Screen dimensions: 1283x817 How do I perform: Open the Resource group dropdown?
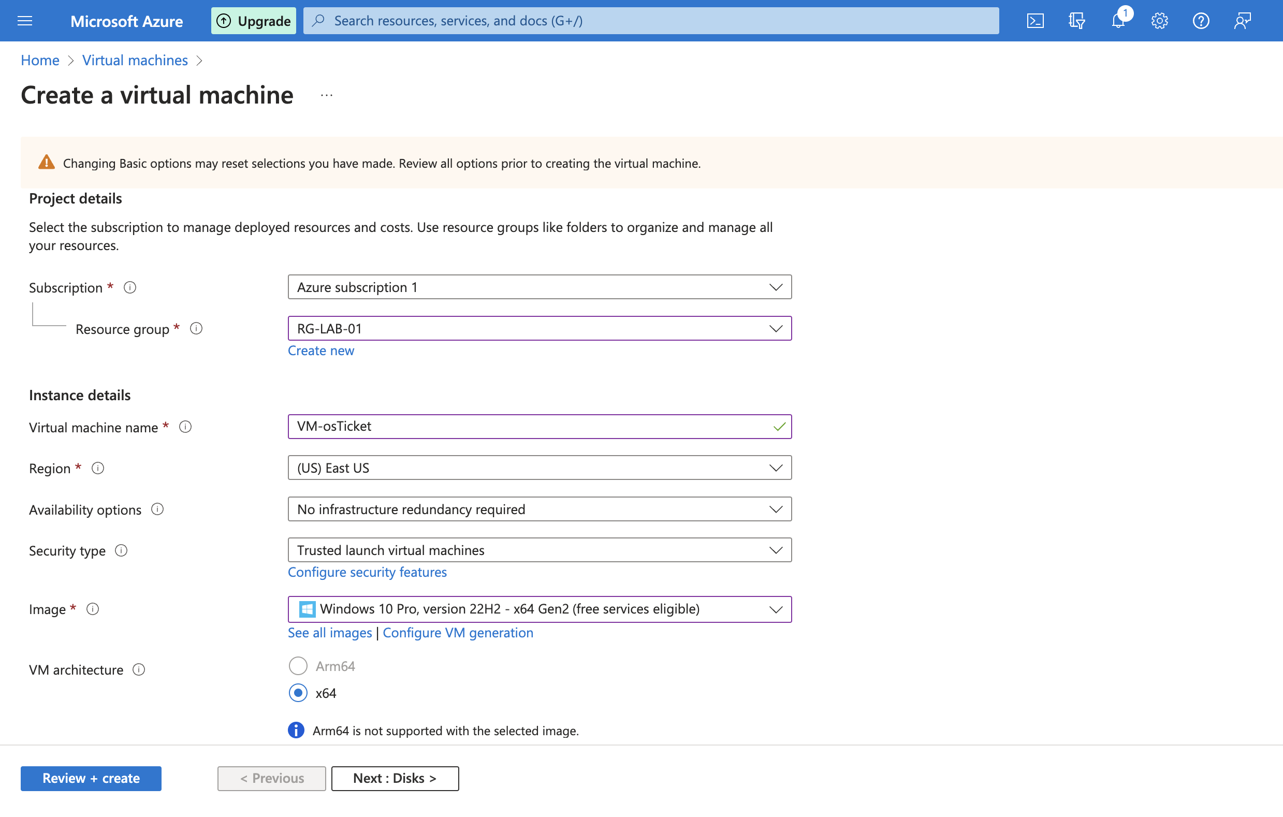pyautogui.click(x=776, y=328)
